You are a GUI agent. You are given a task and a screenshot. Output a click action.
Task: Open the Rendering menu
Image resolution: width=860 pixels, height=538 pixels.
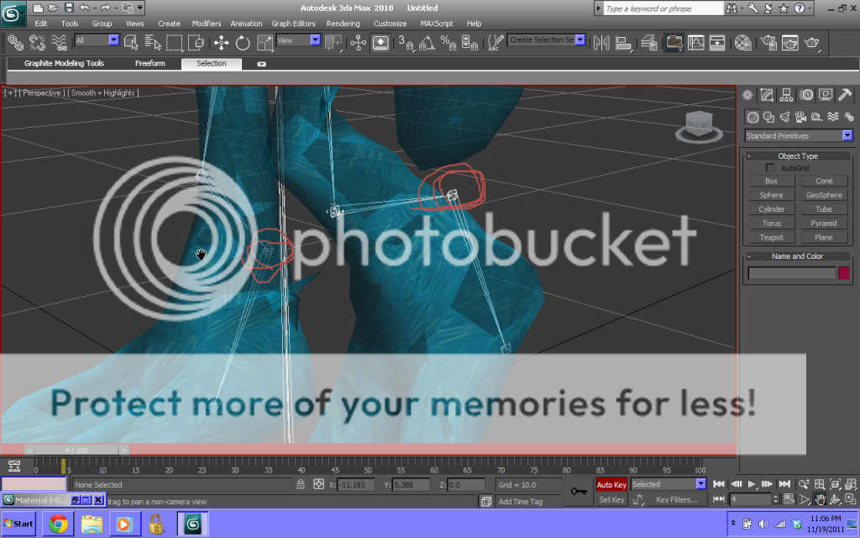(x=343, y=24)
